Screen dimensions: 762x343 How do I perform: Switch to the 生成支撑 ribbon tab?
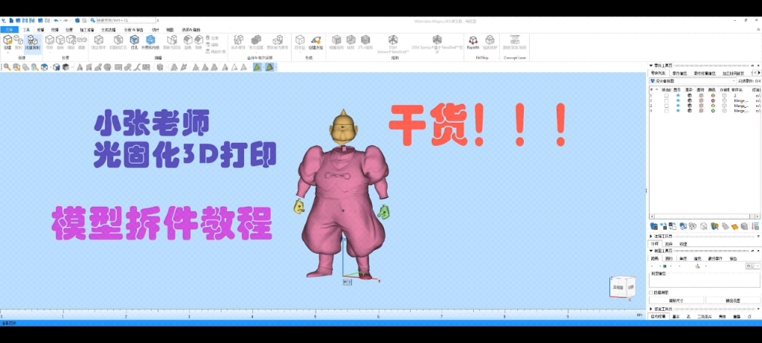tap(108, 30)
